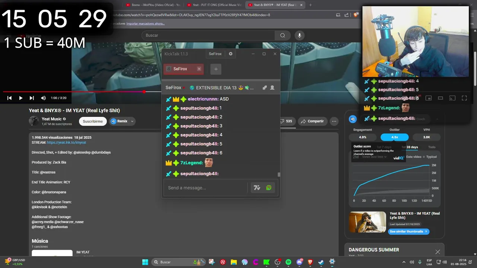The width and height of the screenshot is (477, 268).
Task: Open File Explorer from taskbar
Action: pos(234,262)
